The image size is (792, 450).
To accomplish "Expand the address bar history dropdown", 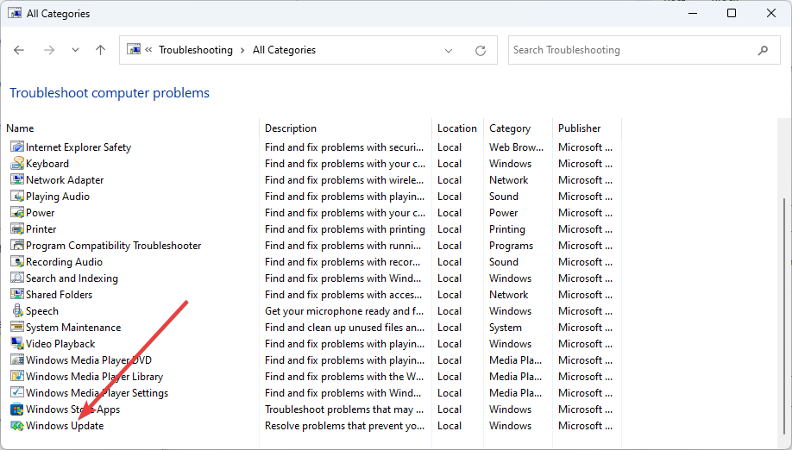I will pyautogui.click(x=449, y=51).
